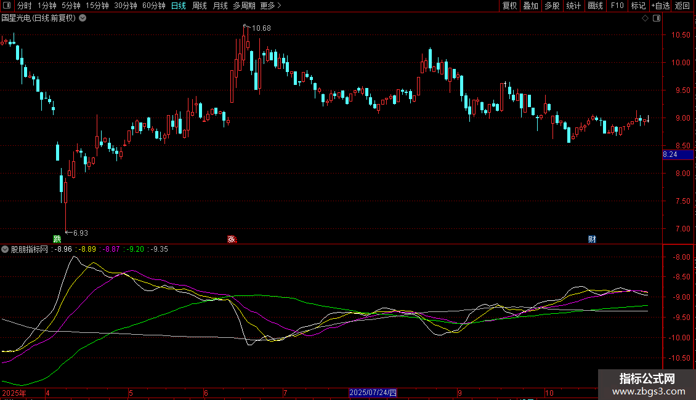Expand 更多 period options
This screenshot has height=400, width=696.
[270, 6]
